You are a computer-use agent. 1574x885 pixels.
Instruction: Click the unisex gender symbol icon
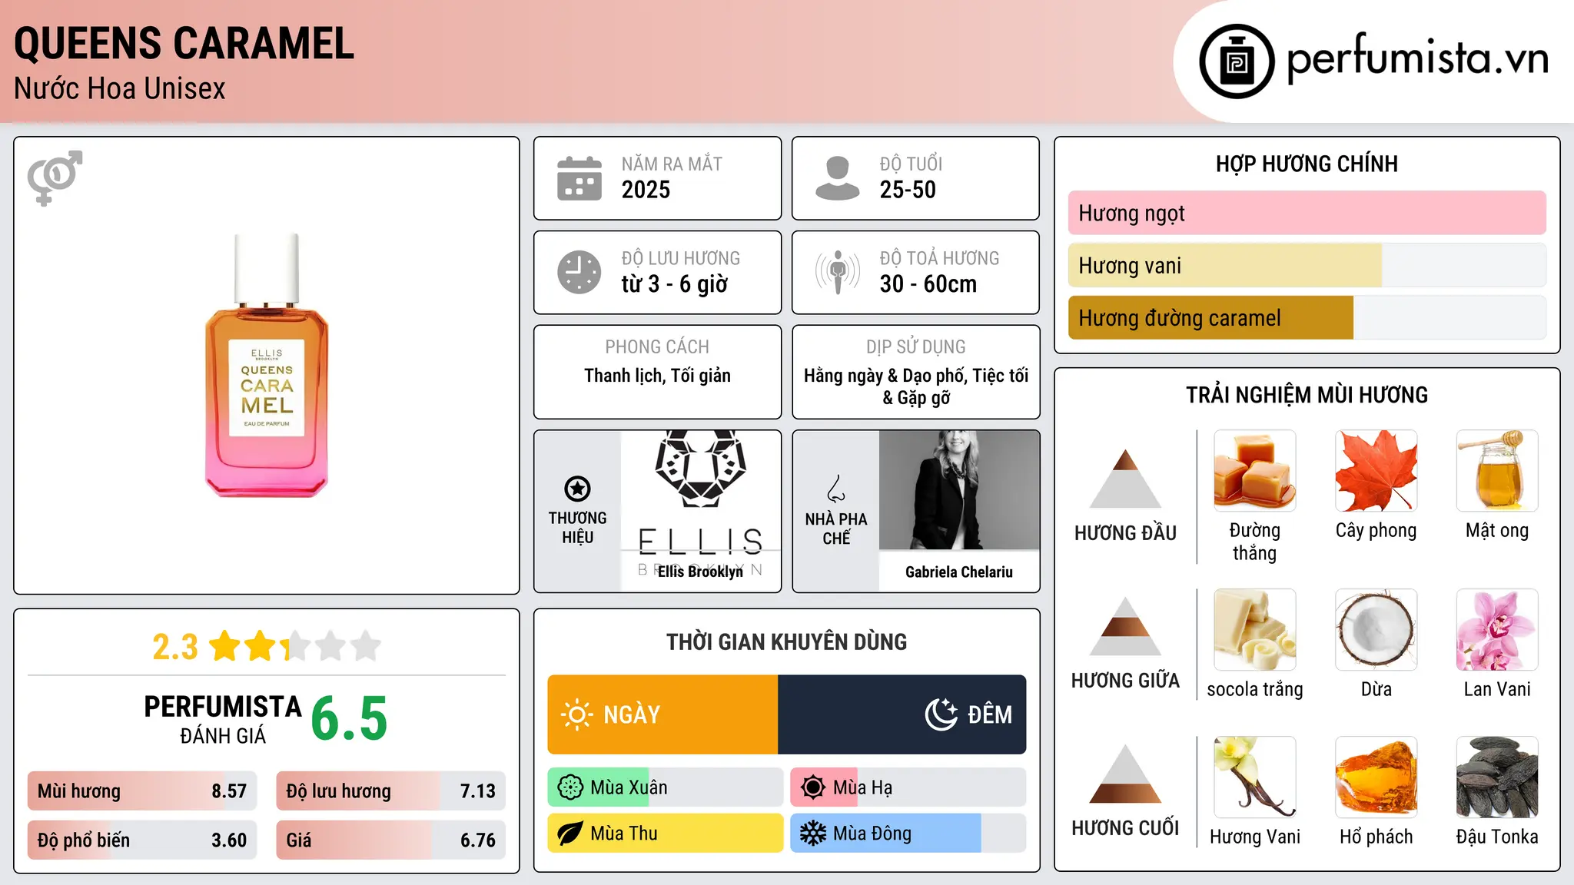(55, 178)
